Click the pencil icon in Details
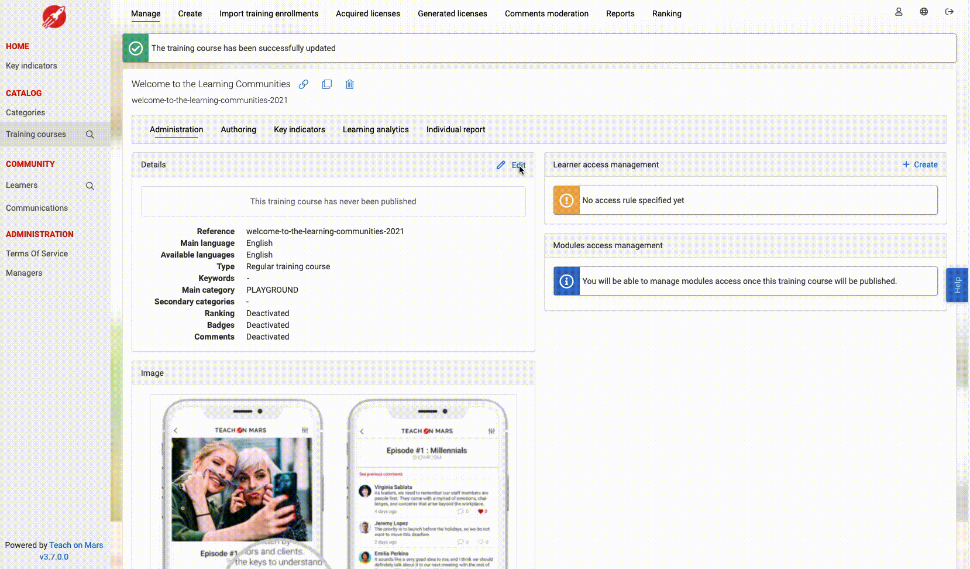This screenshot has width=970, height=569. tap(501, 165)
